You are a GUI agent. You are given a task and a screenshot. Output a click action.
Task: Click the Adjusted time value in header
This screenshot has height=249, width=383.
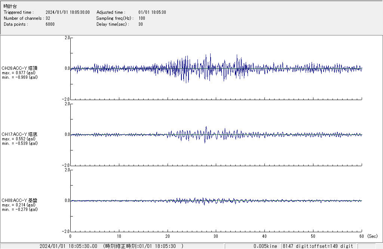[152, 12]
